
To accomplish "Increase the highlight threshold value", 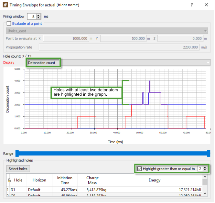I will pyautogui.click(x=205, y=167).
